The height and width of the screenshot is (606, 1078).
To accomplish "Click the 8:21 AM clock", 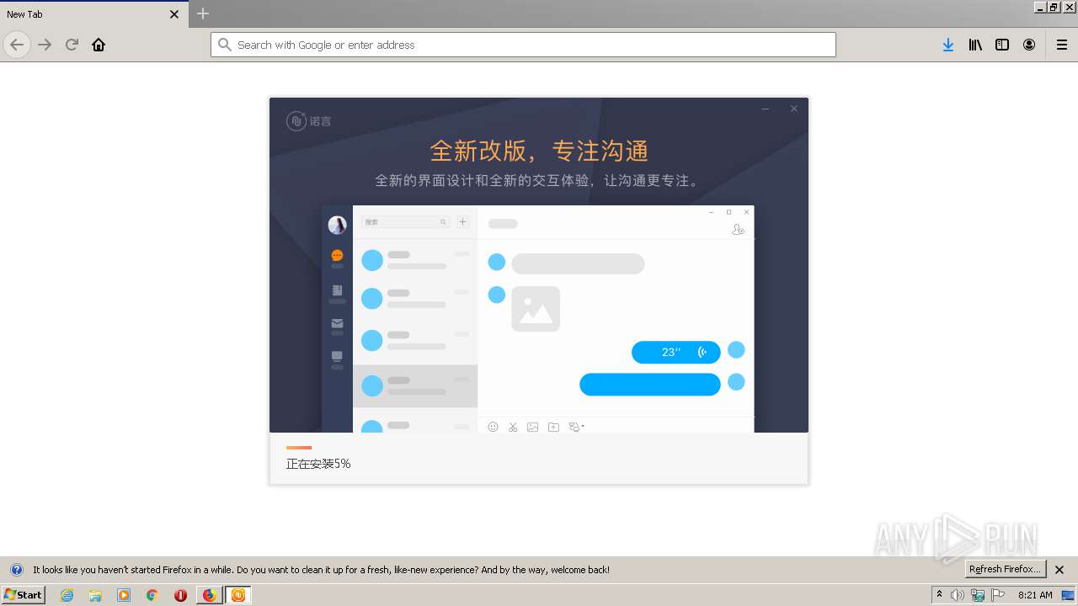I will (1035, 595).
